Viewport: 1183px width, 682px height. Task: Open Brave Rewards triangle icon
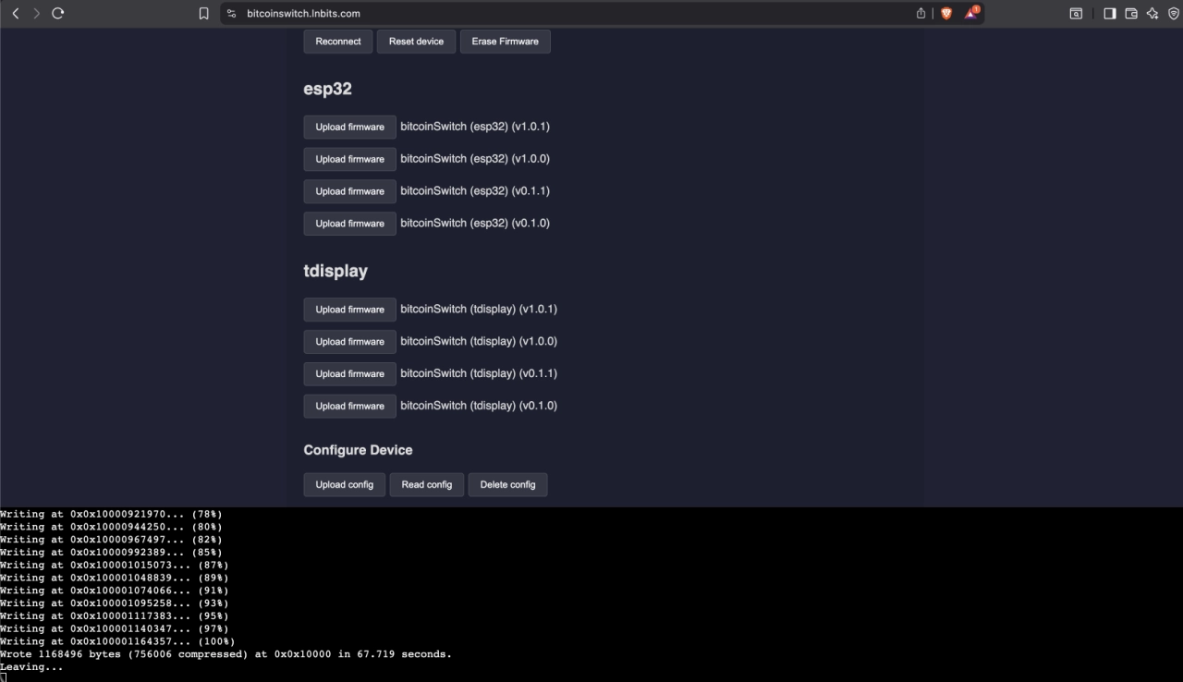click(x=971, y=13)
